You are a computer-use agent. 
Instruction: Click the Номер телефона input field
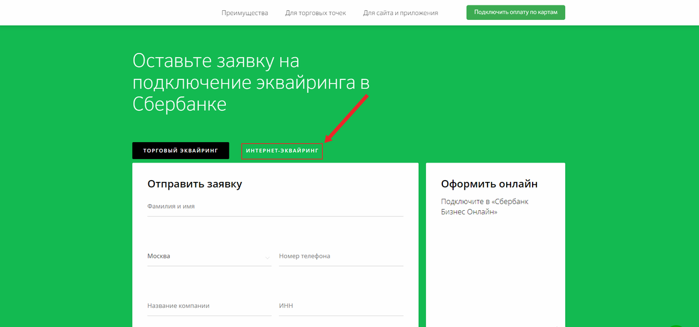pyautogui.click(x=341, y=257)
